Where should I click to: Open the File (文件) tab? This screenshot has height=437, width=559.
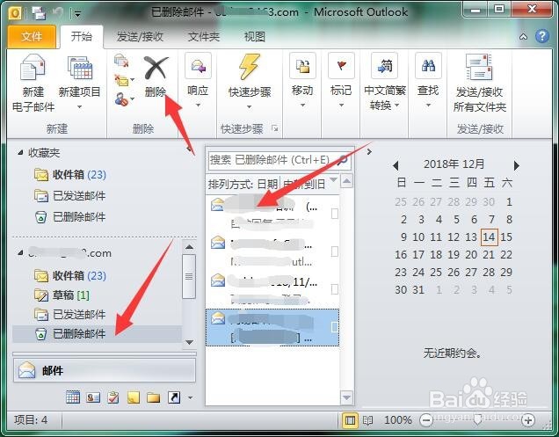[x=32, y=36]
